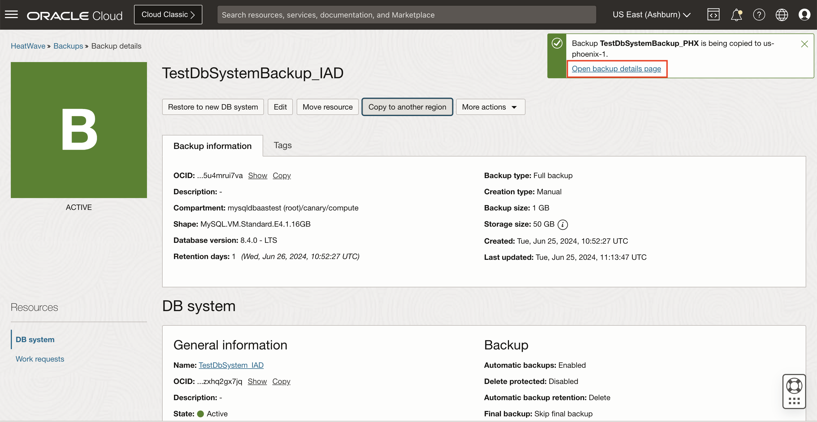Click the Cloud Classic switcher button

pos(168,15)
